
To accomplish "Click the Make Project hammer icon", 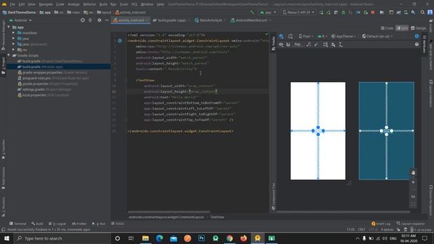I will [x=252, y=12].
